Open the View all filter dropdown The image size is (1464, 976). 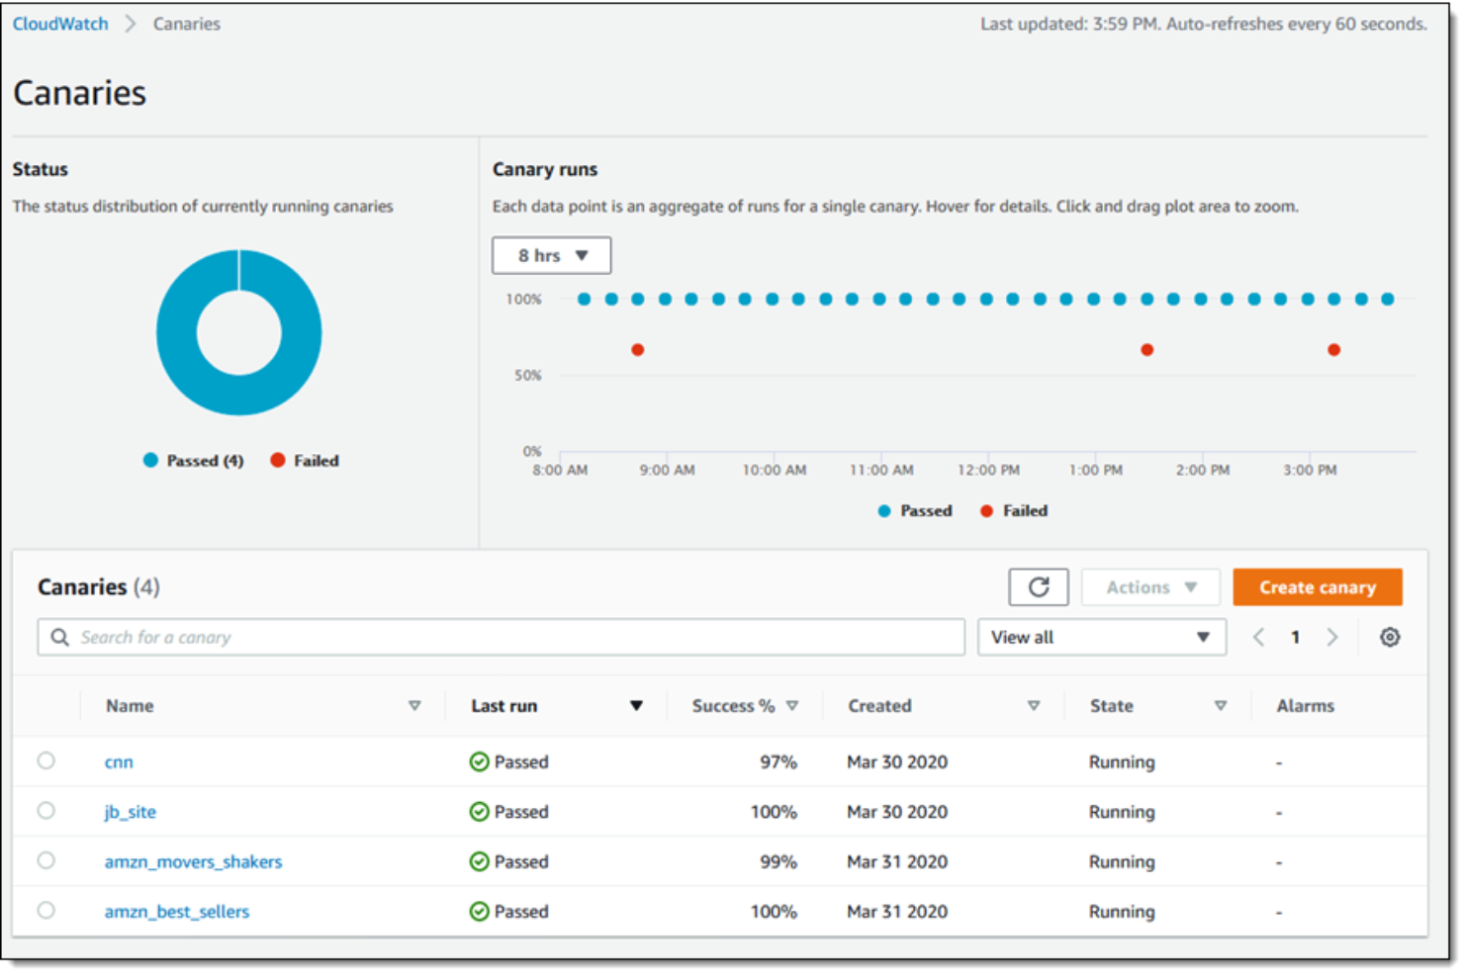pyautogui.click(x=1101, y=637)
